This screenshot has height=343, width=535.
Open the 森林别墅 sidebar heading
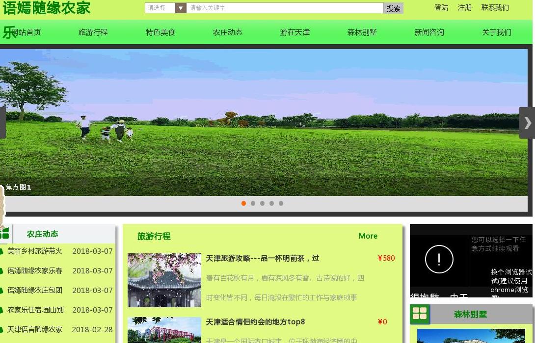[470, 315]
